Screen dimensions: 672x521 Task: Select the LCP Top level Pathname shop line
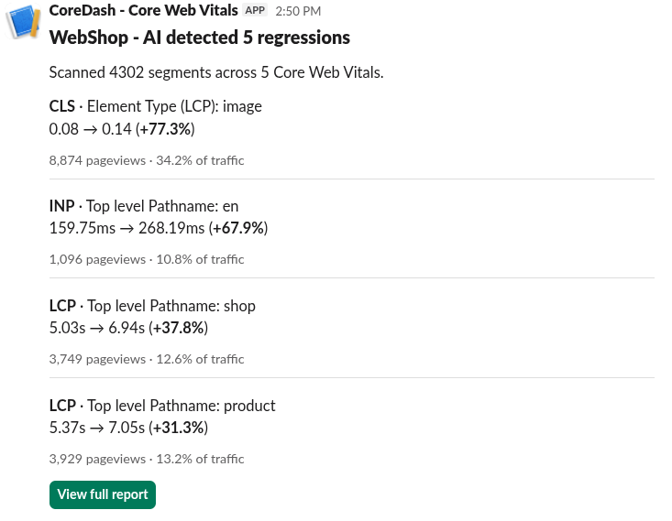tap(152, 306)
